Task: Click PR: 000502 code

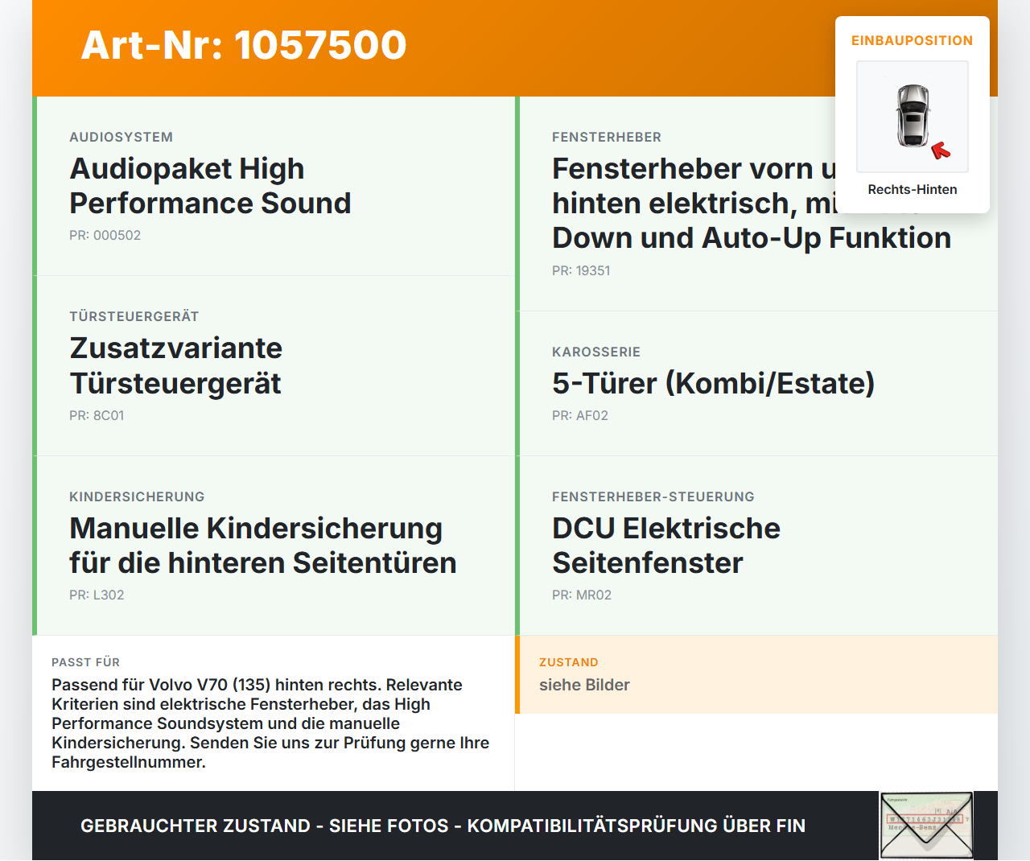Action: tap(105, 235)
